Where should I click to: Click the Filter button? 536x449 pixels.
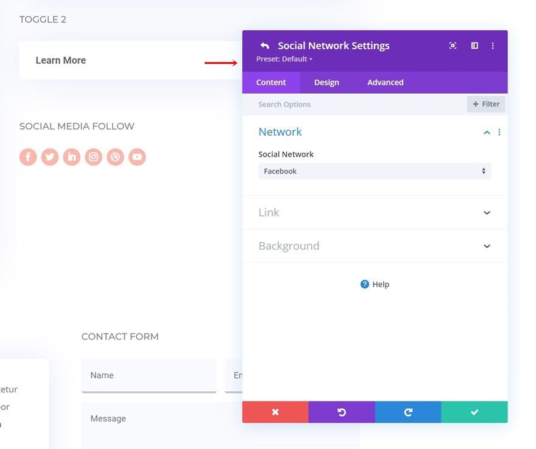486,104
